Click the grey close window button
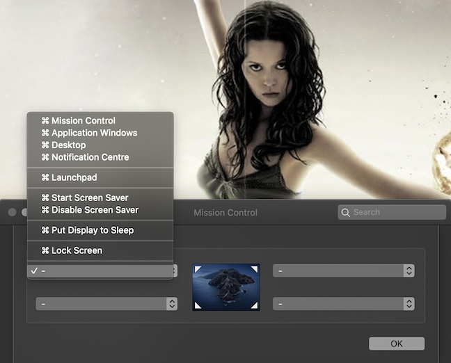 [x=12, y=212]
